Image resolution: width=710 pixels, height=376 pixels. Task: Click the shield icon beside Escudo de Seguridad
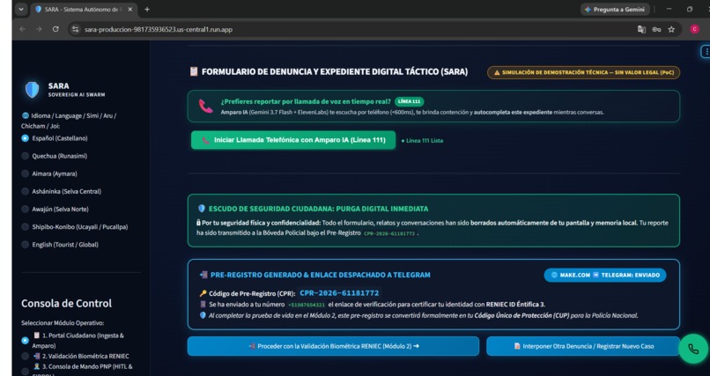coord(202,209)
